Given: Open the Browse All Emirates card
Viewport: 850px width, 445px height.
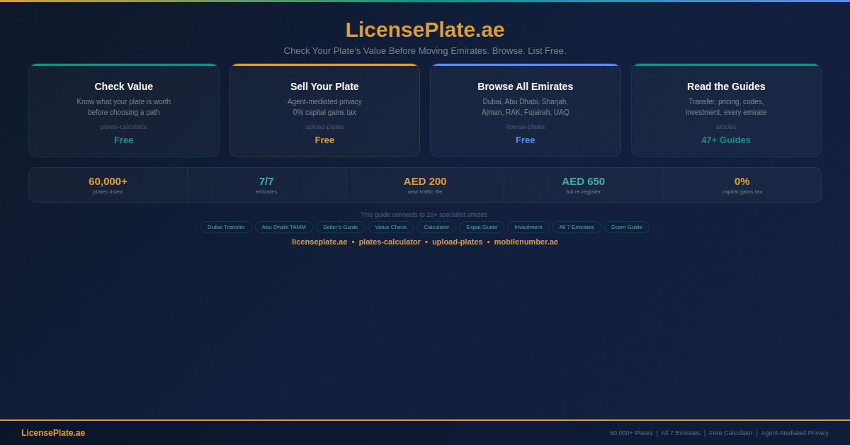Looking at the screenshot, I should [525, 110].
